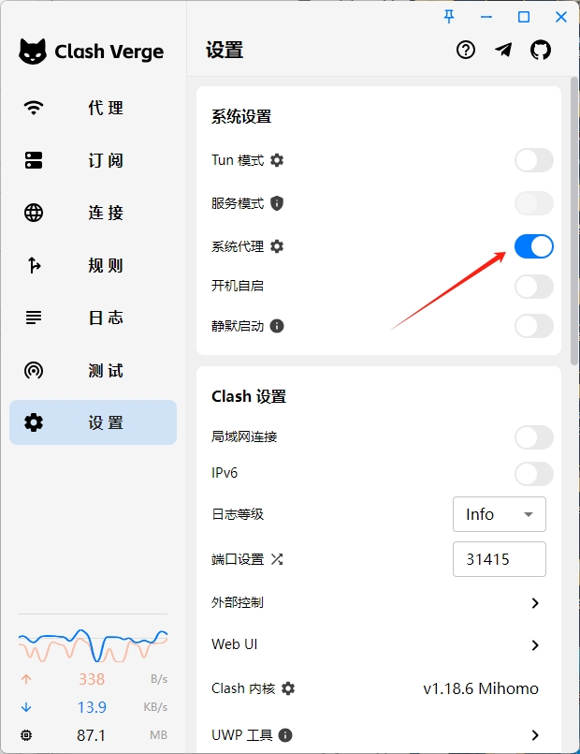Click the info icon next to 静默启动

coord(277,326)
